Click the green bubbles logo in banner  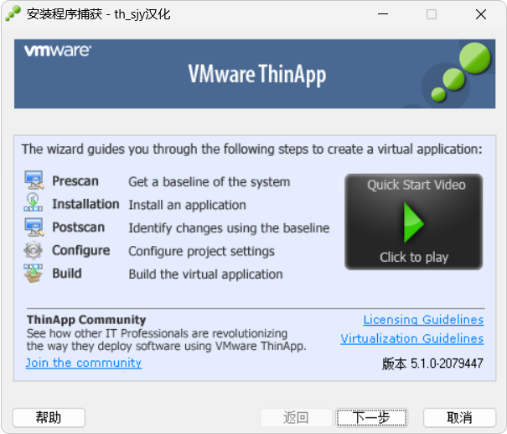coord(461,72)
